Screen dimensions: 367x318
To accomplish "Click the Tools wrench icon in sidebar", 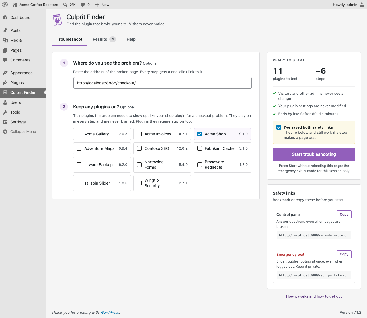I will [x=5, y=112].
